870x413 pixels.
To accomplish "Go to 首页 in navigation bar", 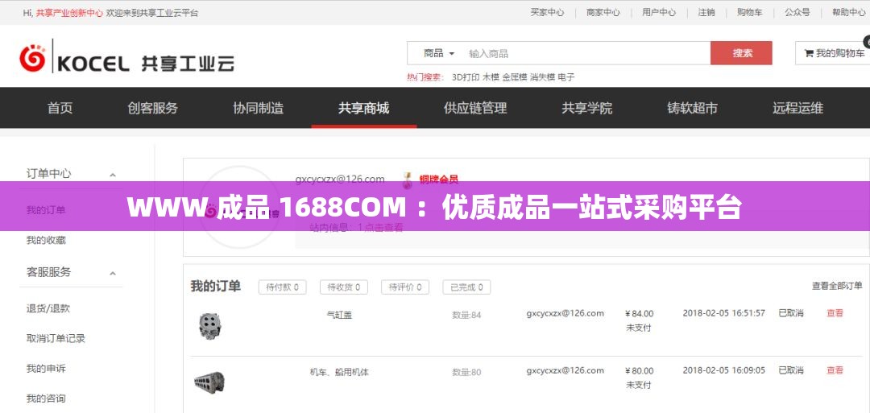I will pos(60,108).
